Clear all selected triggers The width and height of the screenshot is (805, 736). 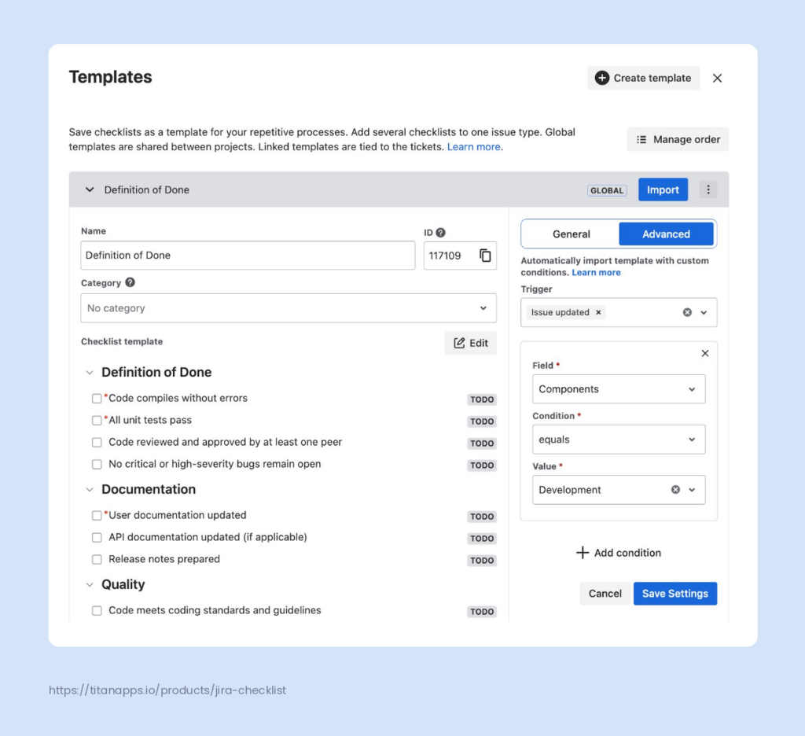(x=687, y=312)
